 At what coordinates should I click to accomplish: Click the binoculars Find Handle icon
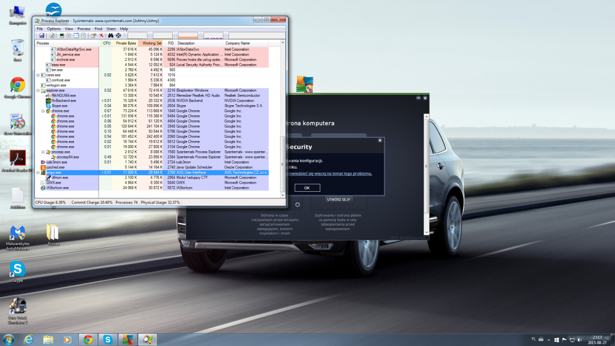click(x=111, y=35)
